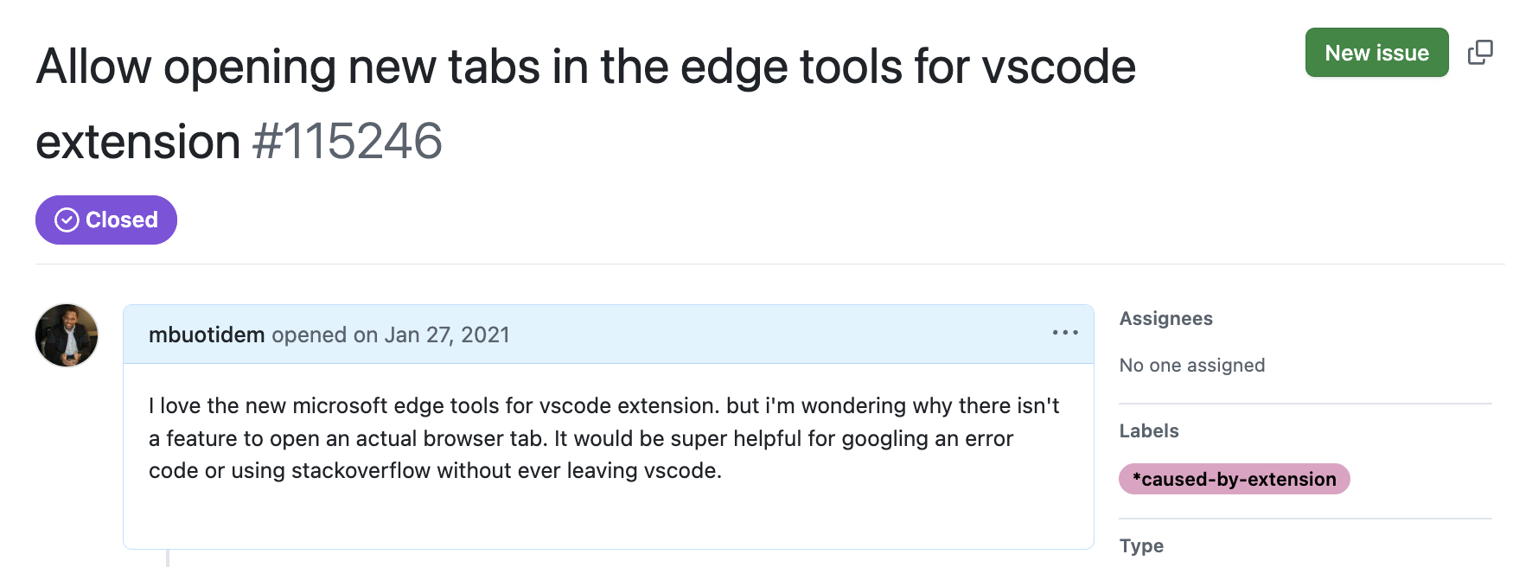Click "stackoverflow" in the issue description

[x=361, y=471]
